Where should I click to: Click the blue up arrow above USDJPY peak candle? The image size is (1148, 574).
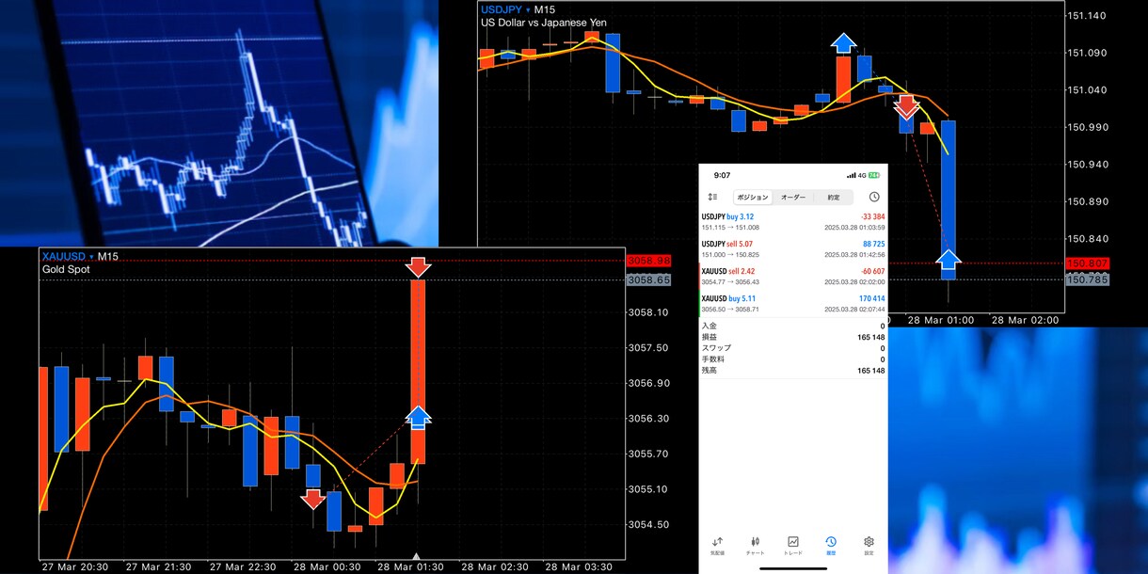click(x=843, y=42)
